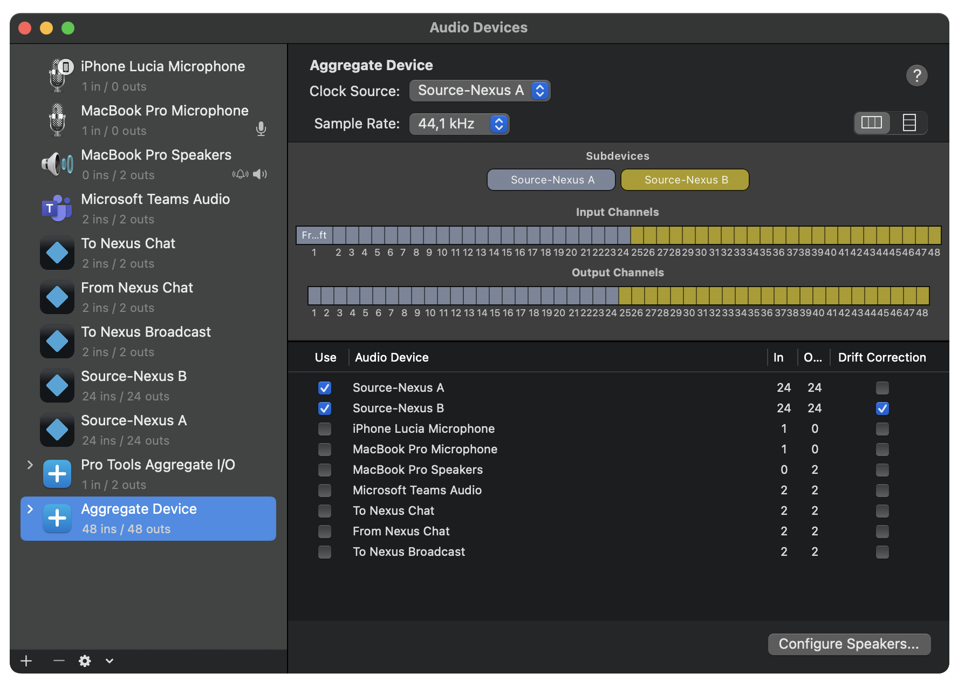Expand the Pro Tools Aggregate I/O device
Screen dimensions: 958x680
pyautogui.click(x=30, y=465)
